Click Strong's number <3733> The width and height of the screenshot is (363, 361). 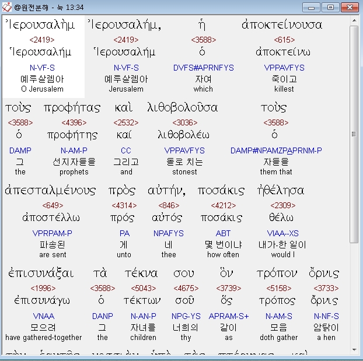click(326, 288)
